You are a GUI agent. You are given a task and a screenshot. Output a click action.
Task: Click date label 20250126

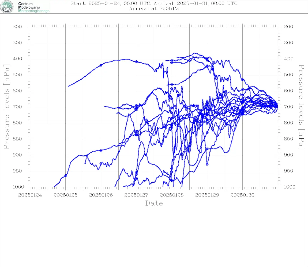(x=101, y=195)
